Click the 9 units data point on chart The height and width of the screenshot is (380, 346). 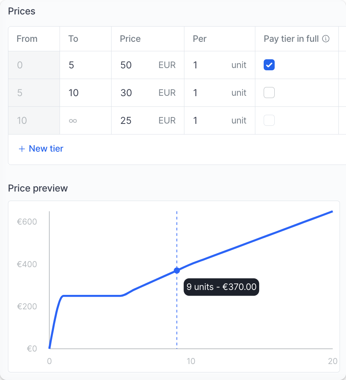[x=177, y=271]
